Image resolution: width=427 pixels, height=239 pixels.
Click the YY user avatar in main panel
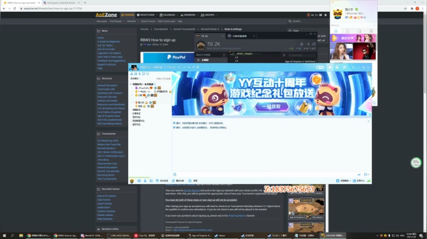pyautogui.click(x=337, y=14)
